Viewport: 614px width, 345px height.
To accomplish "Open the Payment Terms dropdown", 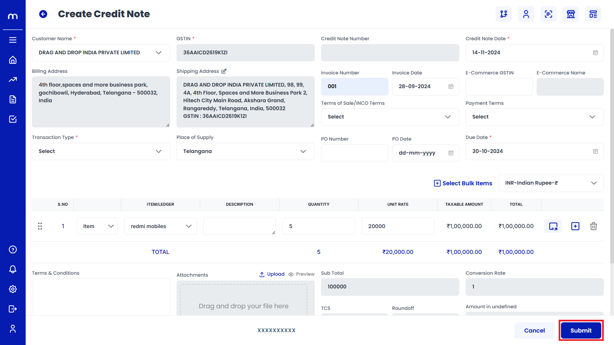I will [x=534, y=117].
